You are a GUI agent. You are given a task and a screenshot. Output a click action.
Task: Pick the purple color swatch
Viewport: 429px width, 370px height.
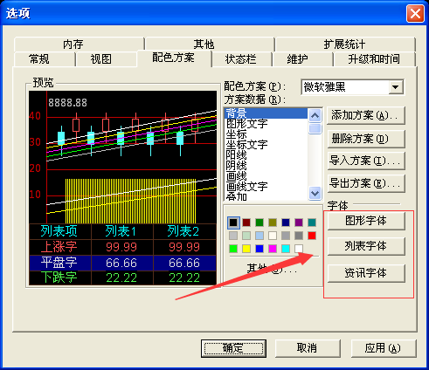click(x=299, y=223)
